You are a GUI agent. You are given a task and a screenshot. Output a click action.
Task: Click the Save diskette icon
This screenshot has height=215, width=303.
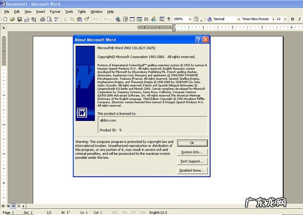(19, 19)
